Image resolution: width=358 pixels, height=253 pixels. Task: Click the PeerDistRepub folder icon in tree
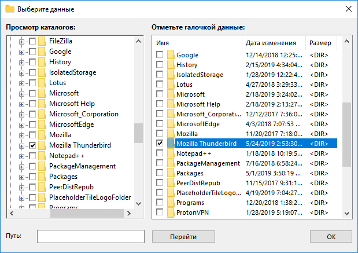[42, 187]
